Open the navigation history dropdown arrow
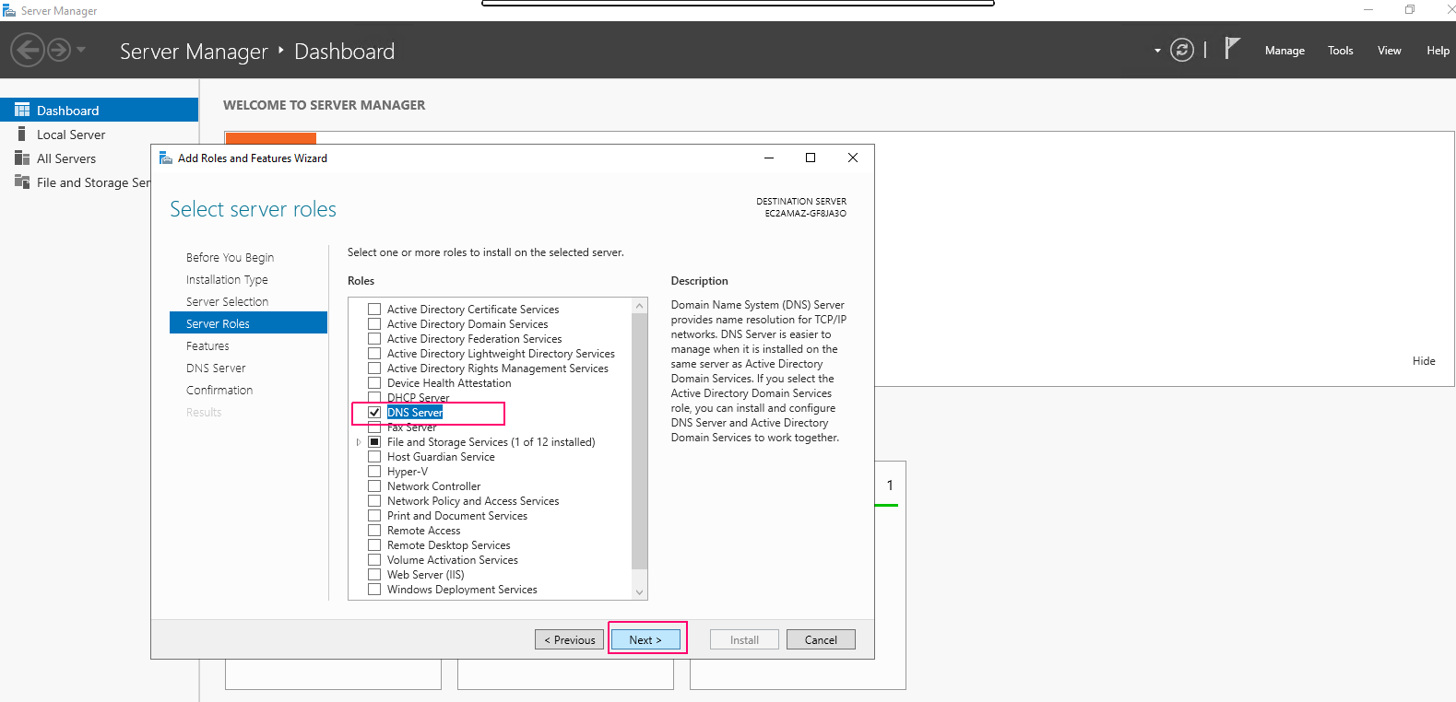The image size is (1456, 702). (81, 50)
